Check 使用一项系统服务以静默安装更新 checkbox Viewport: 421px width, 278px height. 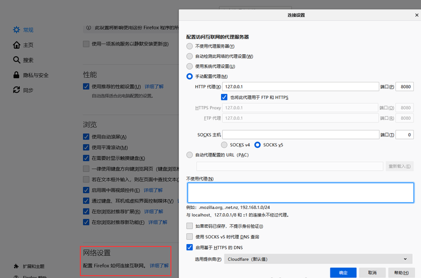[x=86, y=44]
